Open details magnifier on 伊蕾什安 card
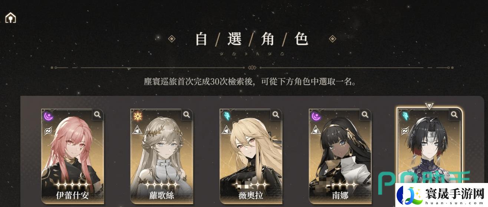 [x=98, y=115]
